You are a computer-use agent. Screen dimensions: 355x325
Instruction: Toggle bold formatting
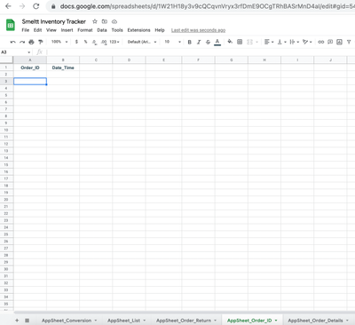[190, 42]
